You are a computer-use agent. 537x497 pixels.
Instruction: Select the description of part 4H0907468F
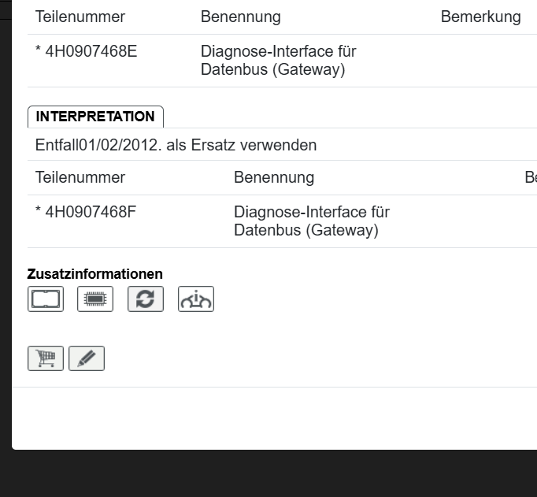311,221
